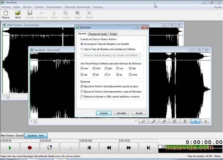The width and height of the screenshot is (223, 160).
Task: Click the highlighted blue zoom toolbar button
Action: click(195, 121)
